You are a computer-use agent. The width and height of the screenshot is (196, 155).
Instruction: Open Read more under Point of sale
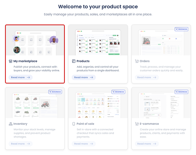point(83,144)
